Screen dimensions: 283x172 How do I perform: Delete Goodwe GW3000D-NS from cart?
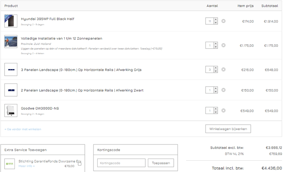pos(223,111)
